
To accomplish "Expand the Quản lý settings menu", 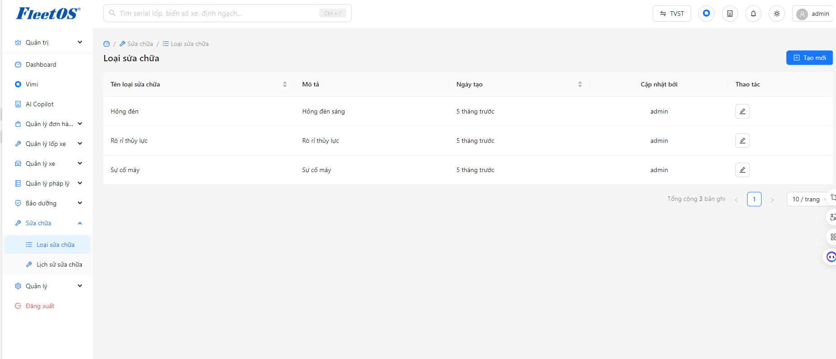I will coord(47,286).
